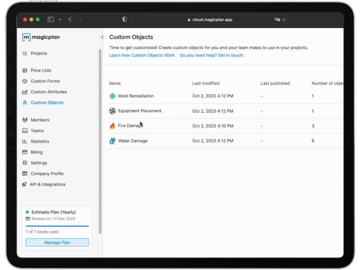Click the Manage Plan button
This screenshot has height=270, width=360.
pos(57,242)
